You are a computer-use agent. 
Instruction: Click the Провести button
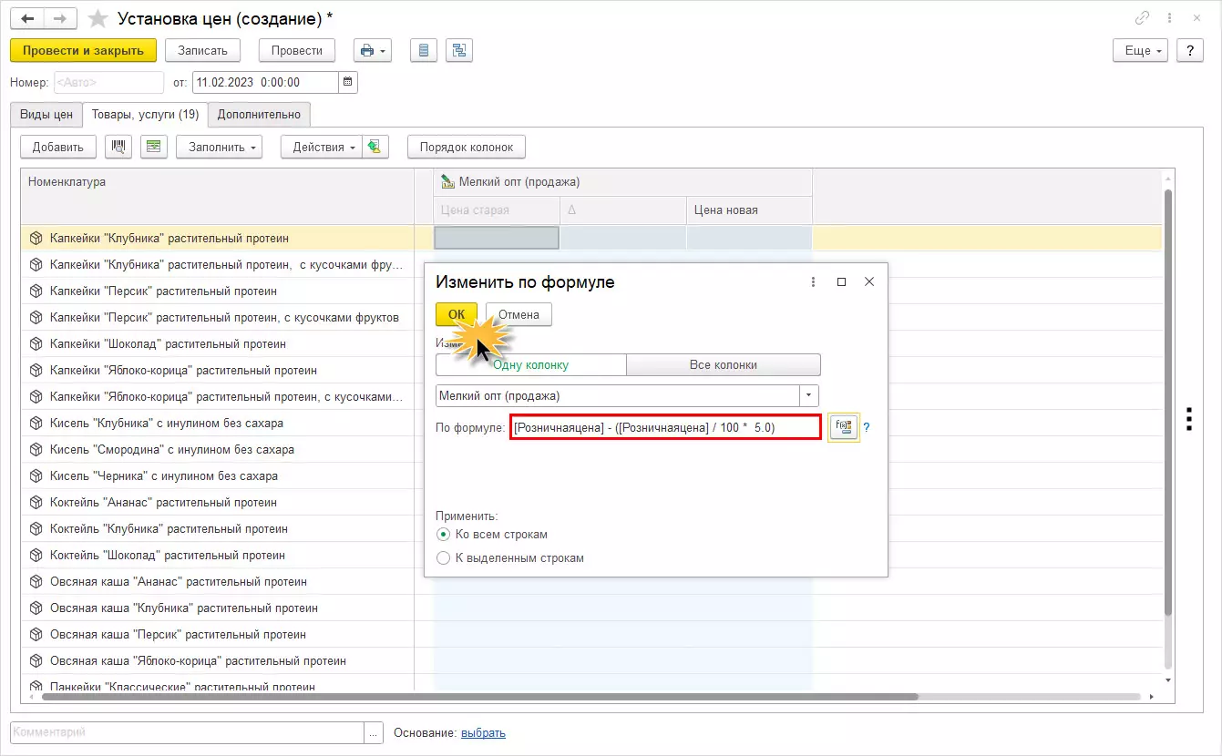click(297, 50)
